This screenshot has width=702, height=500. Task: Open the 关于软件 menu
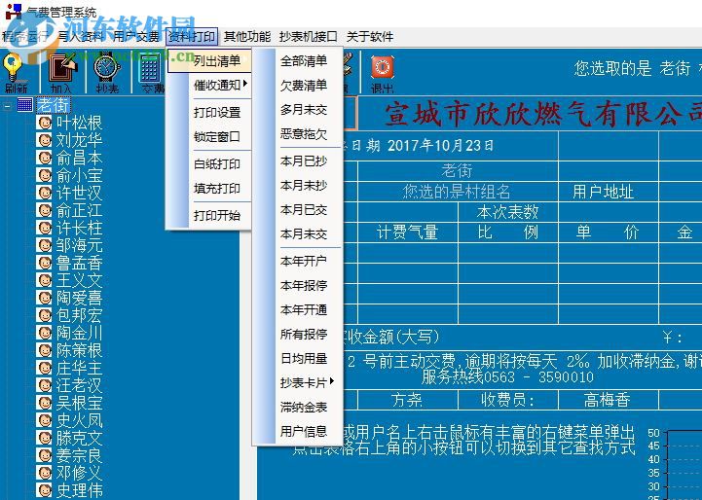click(x=369, y=37)
